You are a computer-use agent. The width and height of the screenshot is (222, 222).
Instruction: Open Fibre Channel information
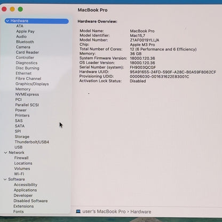tap(28, 78)
